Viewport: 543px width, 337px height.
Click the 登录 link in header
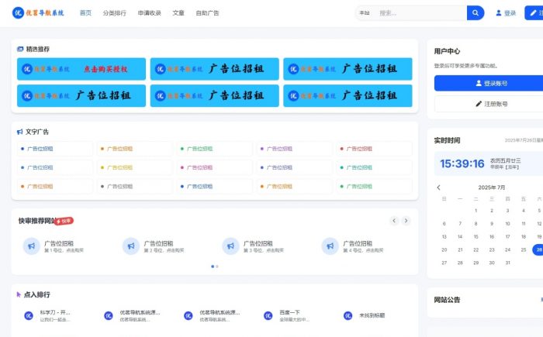coord(505,13)
